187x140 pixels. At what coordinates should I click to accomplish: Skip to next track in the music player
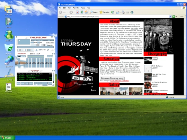pyautogui.click(x=33, y=50)
